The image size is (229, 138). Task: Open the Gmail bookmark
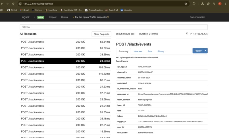click(24, 10)
